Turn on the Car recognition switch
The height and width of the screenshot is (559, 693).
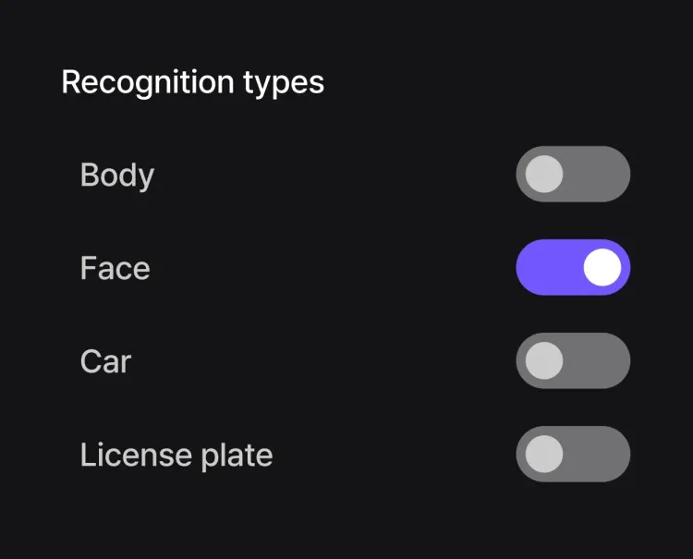pos(573,360)
